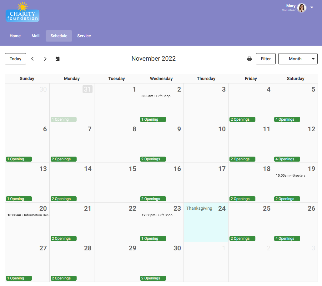Image resolution: width=322 pixels, height=286 pixels.
Task: Open the Month view dropdown
Action: click(x=298, y=59)
